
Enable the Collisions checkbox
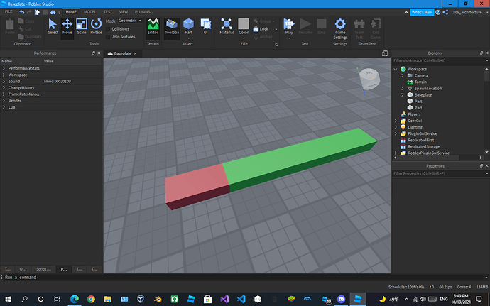[108, 29]
